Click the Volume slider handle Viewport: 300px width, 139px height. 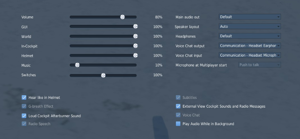123,17
